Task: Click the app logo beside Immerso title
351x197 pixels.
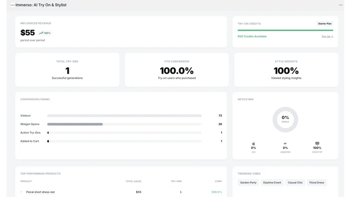Action: tap(13, 5)
